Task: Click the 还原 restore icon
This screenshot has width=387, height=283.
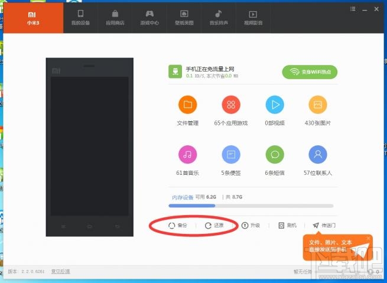Action: tap(208, 226)
